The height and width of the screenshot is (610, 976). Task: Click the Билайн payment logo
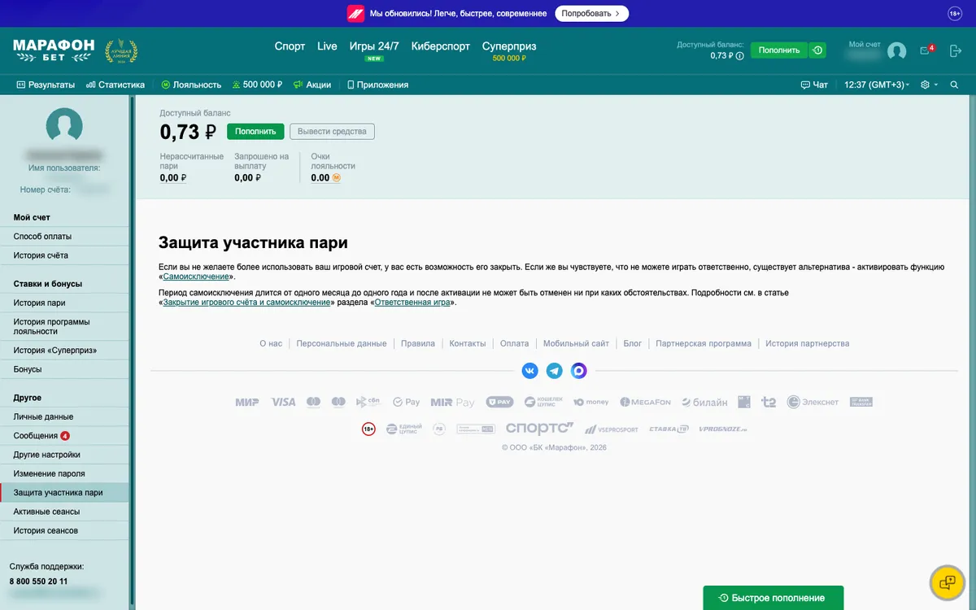[704, 402]
